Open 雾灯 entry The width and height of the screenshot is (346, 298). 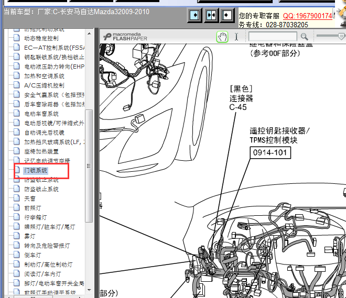tap(30, 237)
